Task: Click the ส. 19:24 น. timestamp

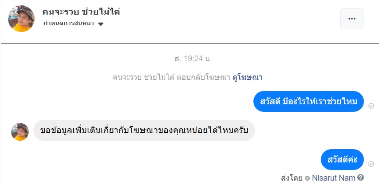Action: click(189, 58)
